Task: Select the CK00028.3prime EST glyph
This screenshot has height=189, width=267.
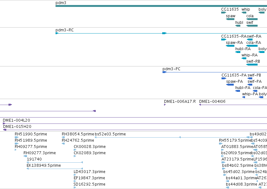Action: coord(75,150)
